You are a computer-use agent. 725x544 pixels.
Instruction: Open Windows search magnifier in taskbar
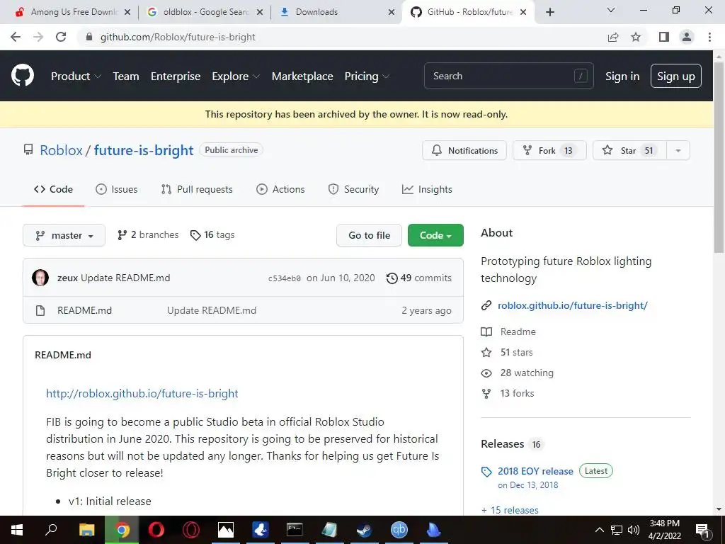51,530
